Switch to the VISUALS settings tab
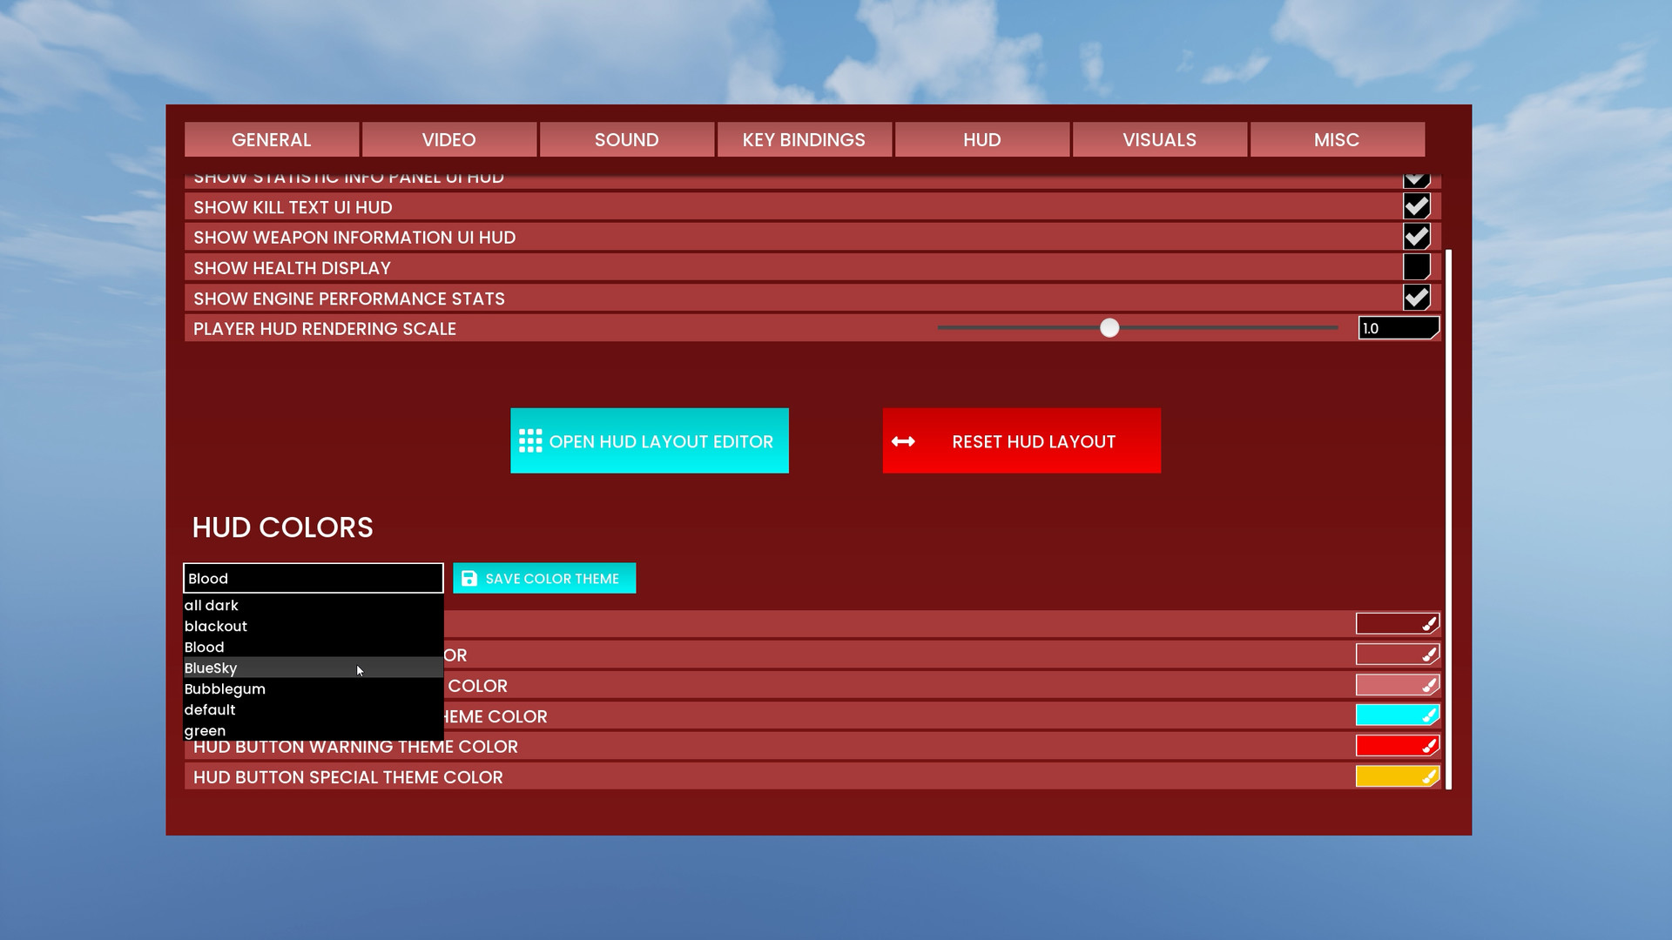1672x940 pixels. [1159, 140]
